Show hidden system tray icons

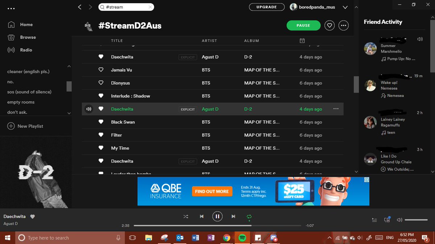pos(329,238)
